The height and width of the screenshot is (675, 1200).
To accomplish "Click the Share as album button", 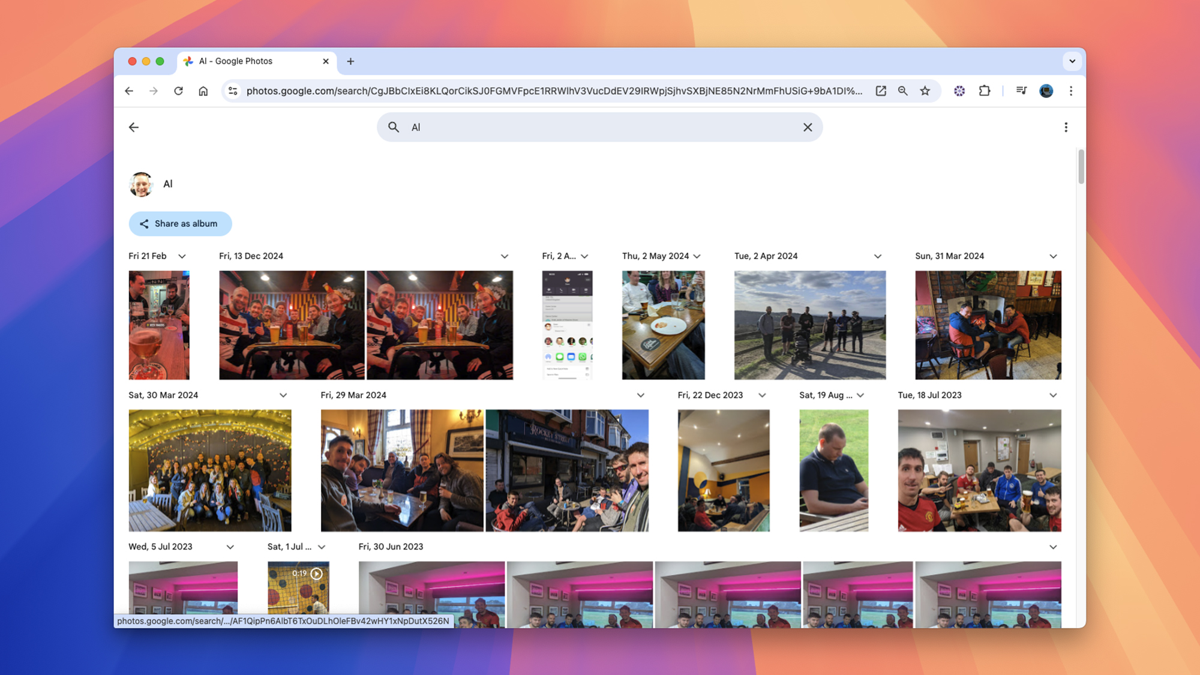I will [x=180, y=224].
